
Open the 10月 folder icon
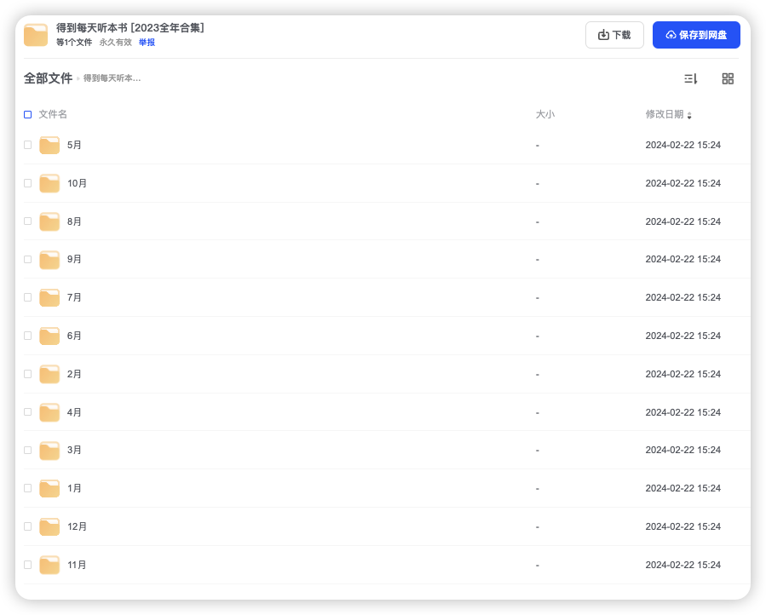click(x=49, y=183)
